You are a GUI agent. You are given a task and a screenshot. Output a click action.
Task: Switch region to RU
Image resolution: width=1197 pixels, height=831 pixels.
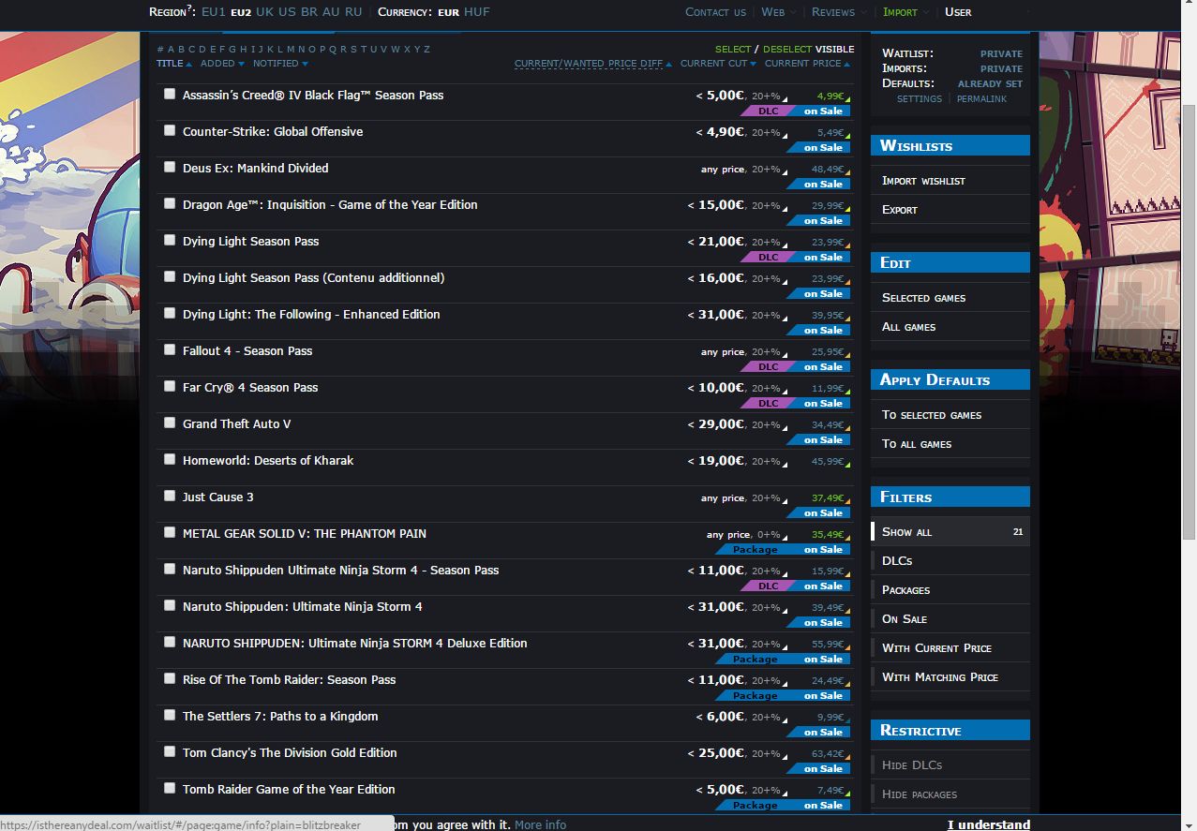click(353, 12)
